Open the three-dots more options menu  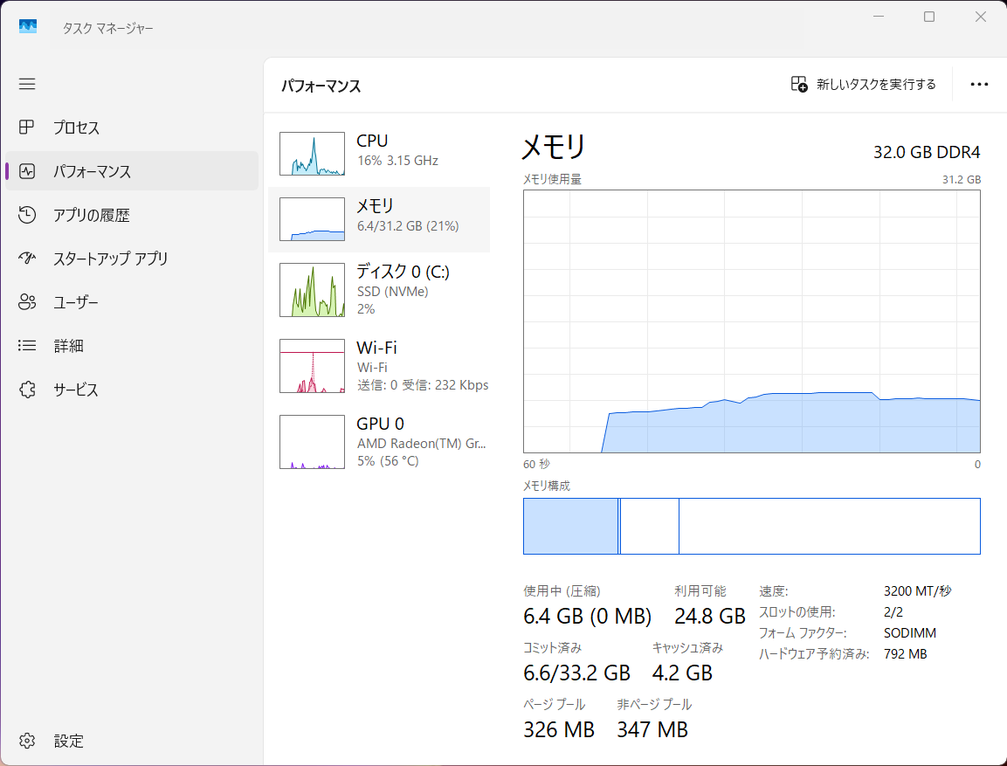tap(979, 84)
